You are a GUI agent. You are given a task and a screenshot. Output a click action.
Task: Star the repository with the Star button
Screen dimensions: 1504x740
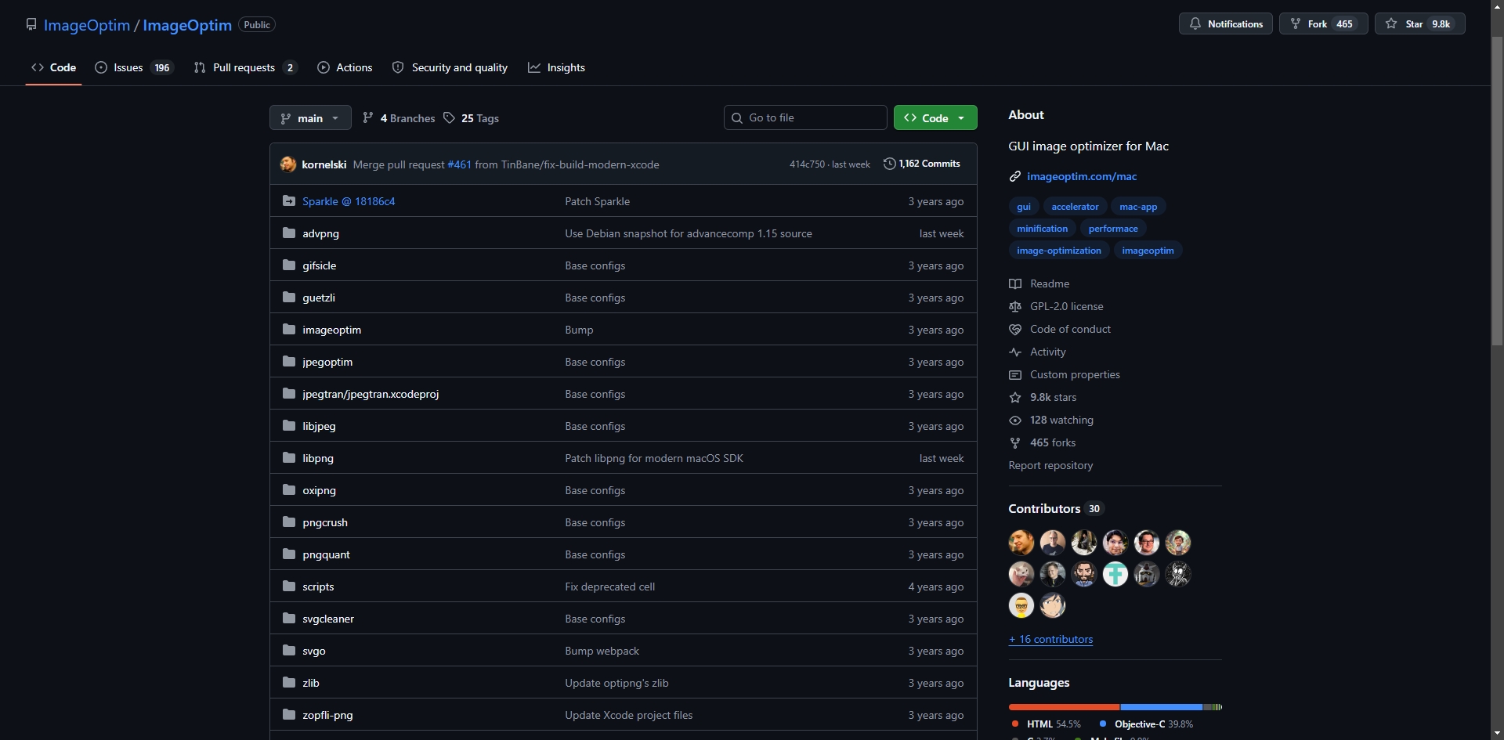point(1419,23)
